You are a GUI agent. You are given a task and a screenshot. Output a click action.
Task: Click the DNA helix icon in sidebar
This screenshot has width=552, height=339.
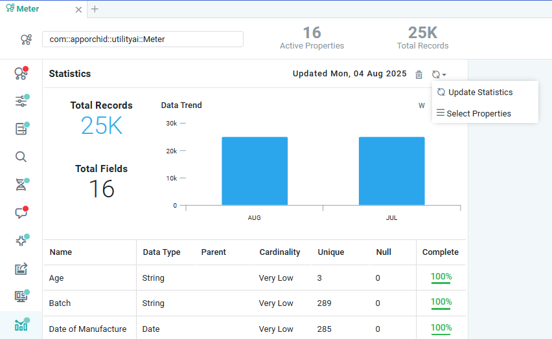[x=21, y=185]
